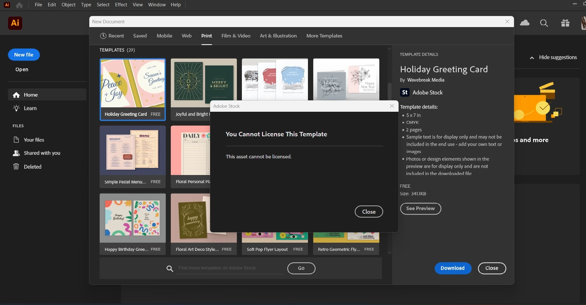Switch to the Saved tab
Viewport: 586px width, 305px height.
point(140,36)
